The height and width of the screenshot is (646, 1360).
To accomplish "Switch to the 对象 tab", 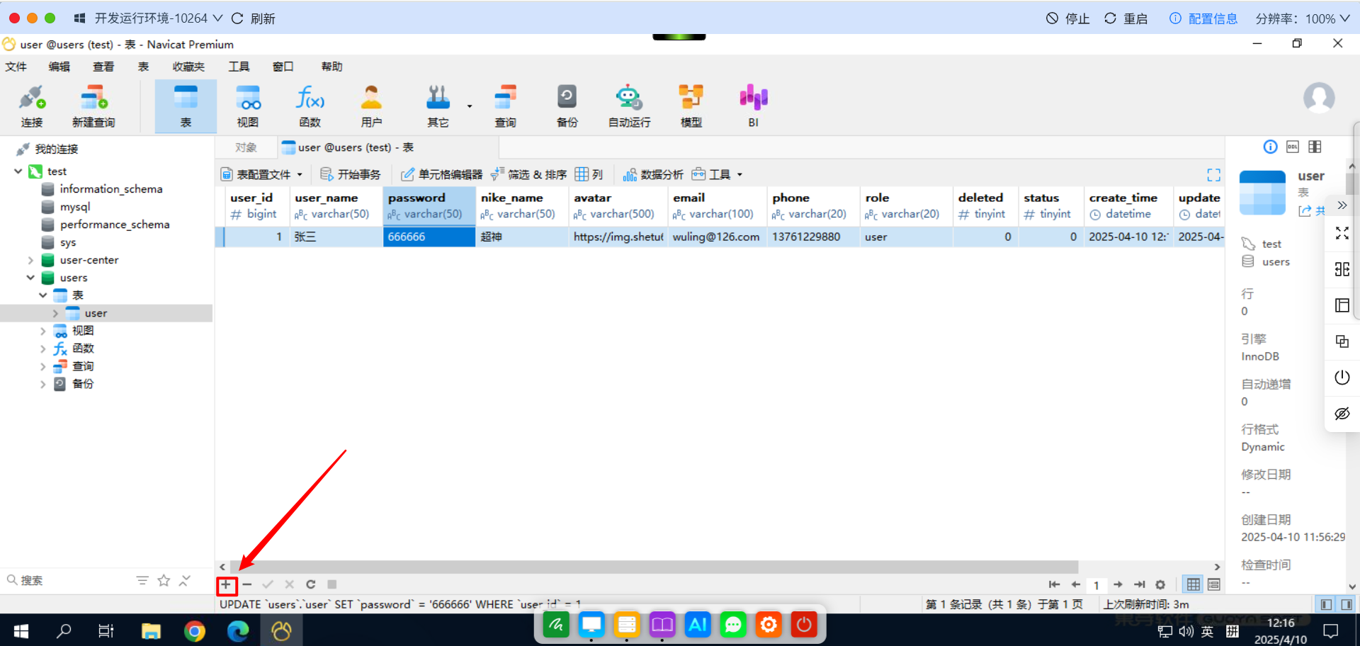I will click(x=246, y=147).
